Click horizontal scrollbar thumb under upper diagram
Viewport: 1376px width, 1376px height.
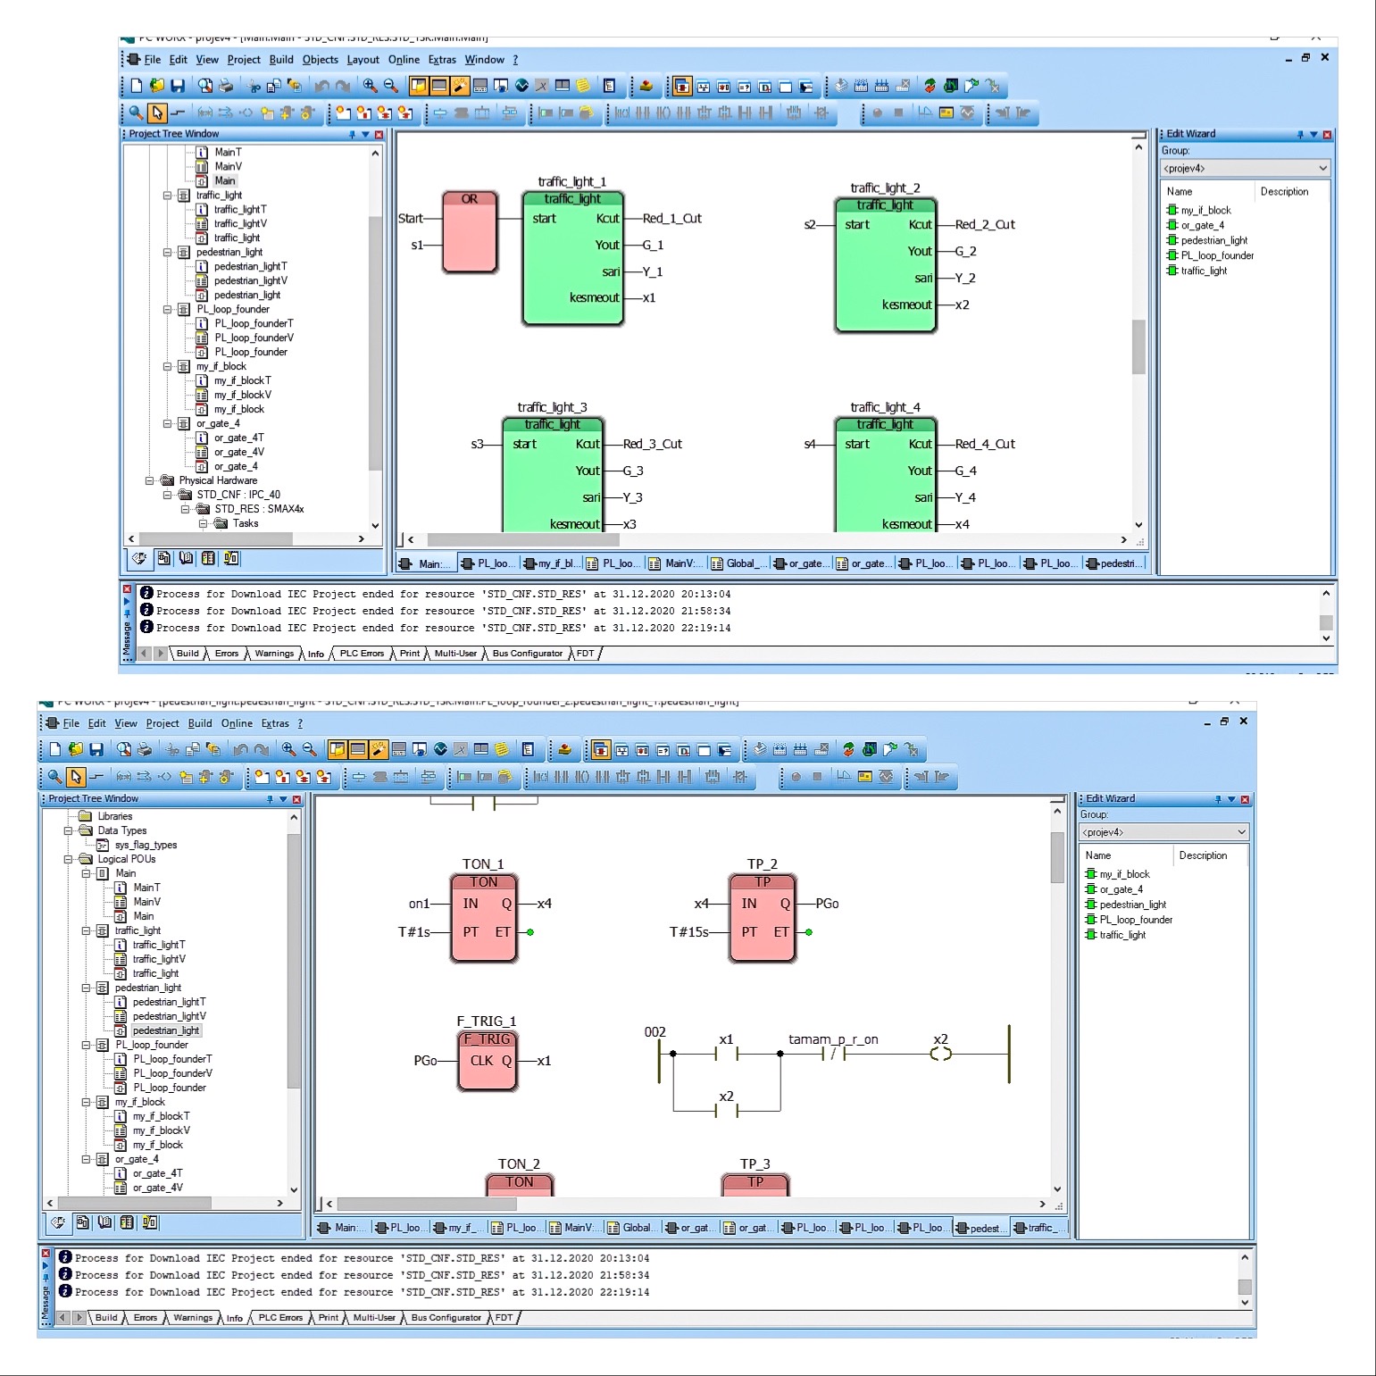pyautogui.click(x=522, y=539)
